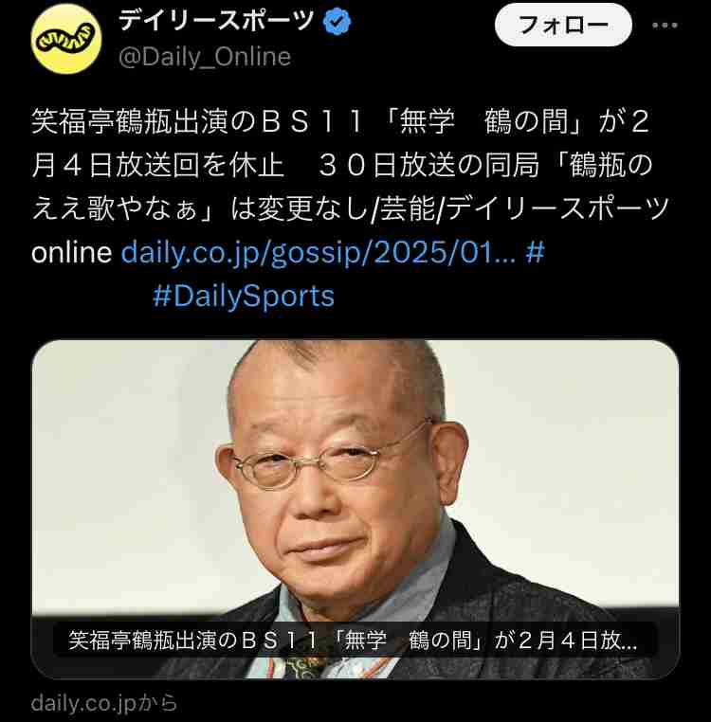Open the Daily Sports yellow profile avatar
This screenshot has height=722, width=711.
(66, 39)
